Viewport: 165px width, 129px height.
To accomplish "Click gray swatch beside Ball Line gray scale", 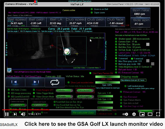I will (x=153, y=64).
